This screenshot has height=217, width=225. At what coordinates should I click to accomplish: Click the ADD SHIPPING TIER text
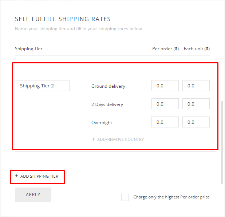pos(39,176)
